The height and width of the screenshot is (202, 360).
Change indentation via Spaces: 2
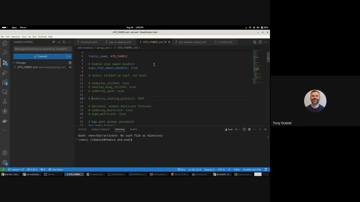209,169
